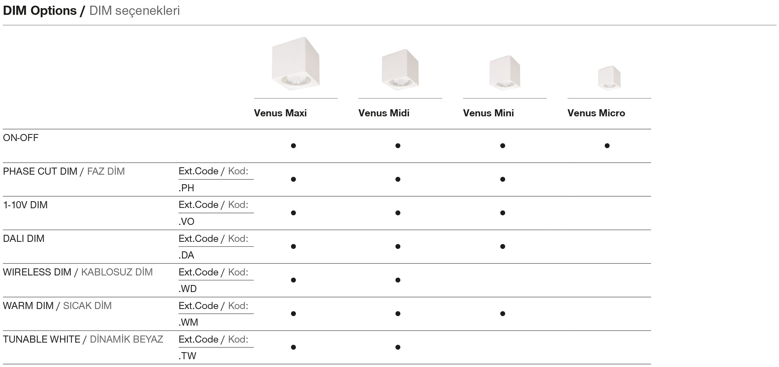
Task: Click the 1-10V DIM dot for Venus Midi
Action: coord(398,213)
